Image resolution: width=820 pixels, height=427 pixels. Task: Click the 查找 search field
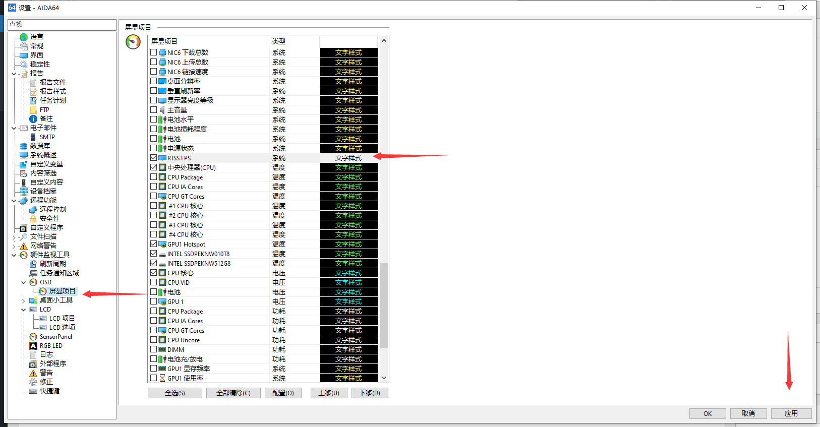tap(62, 25)
